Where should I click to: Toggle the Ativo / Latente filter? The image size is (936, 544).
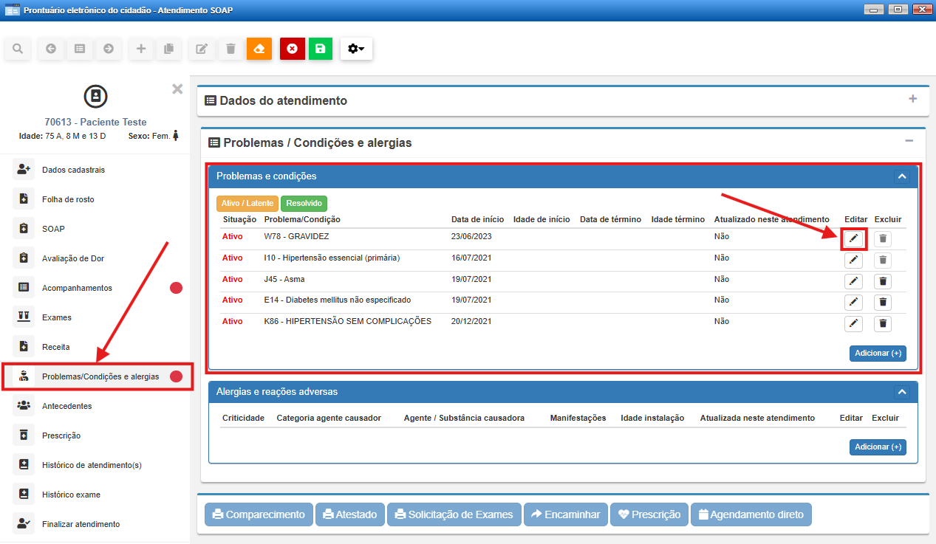(247, 203)
